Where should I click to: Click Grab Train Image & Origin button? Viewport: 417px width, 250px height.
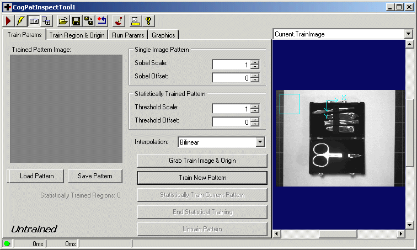click(202, 161)
